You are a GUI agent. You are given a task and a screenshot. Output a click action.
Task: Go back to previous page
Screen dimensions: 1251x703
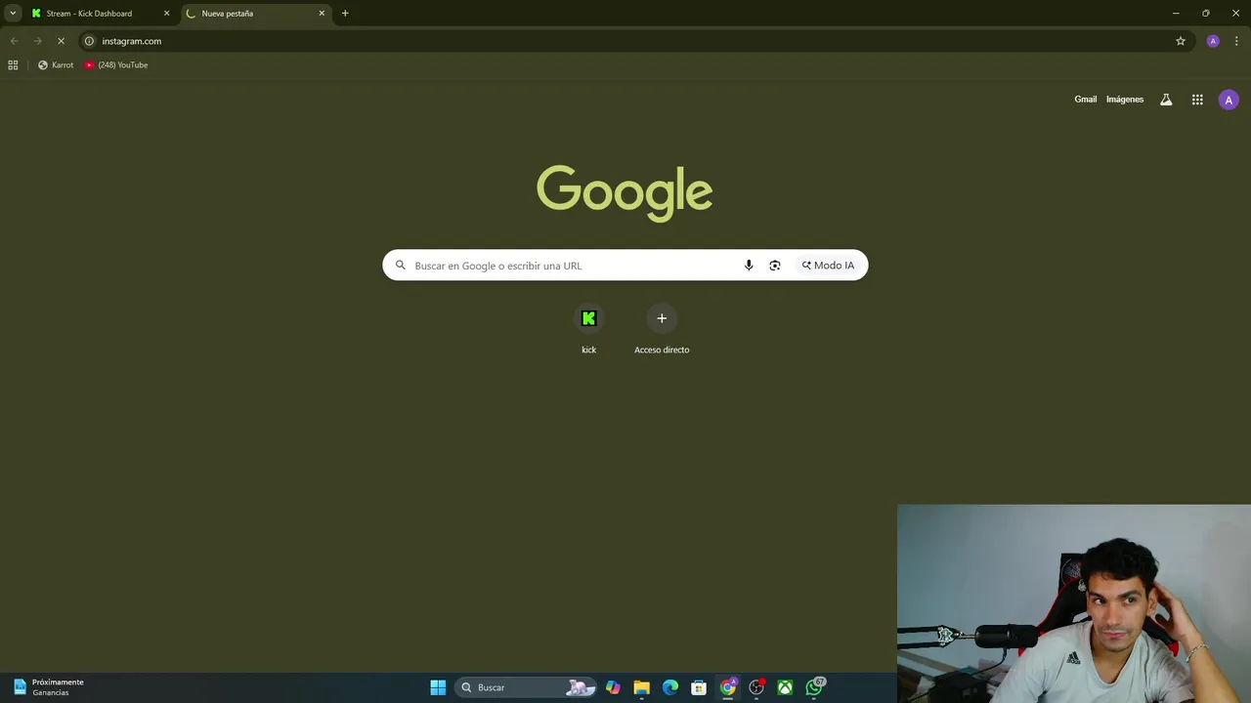14,41
